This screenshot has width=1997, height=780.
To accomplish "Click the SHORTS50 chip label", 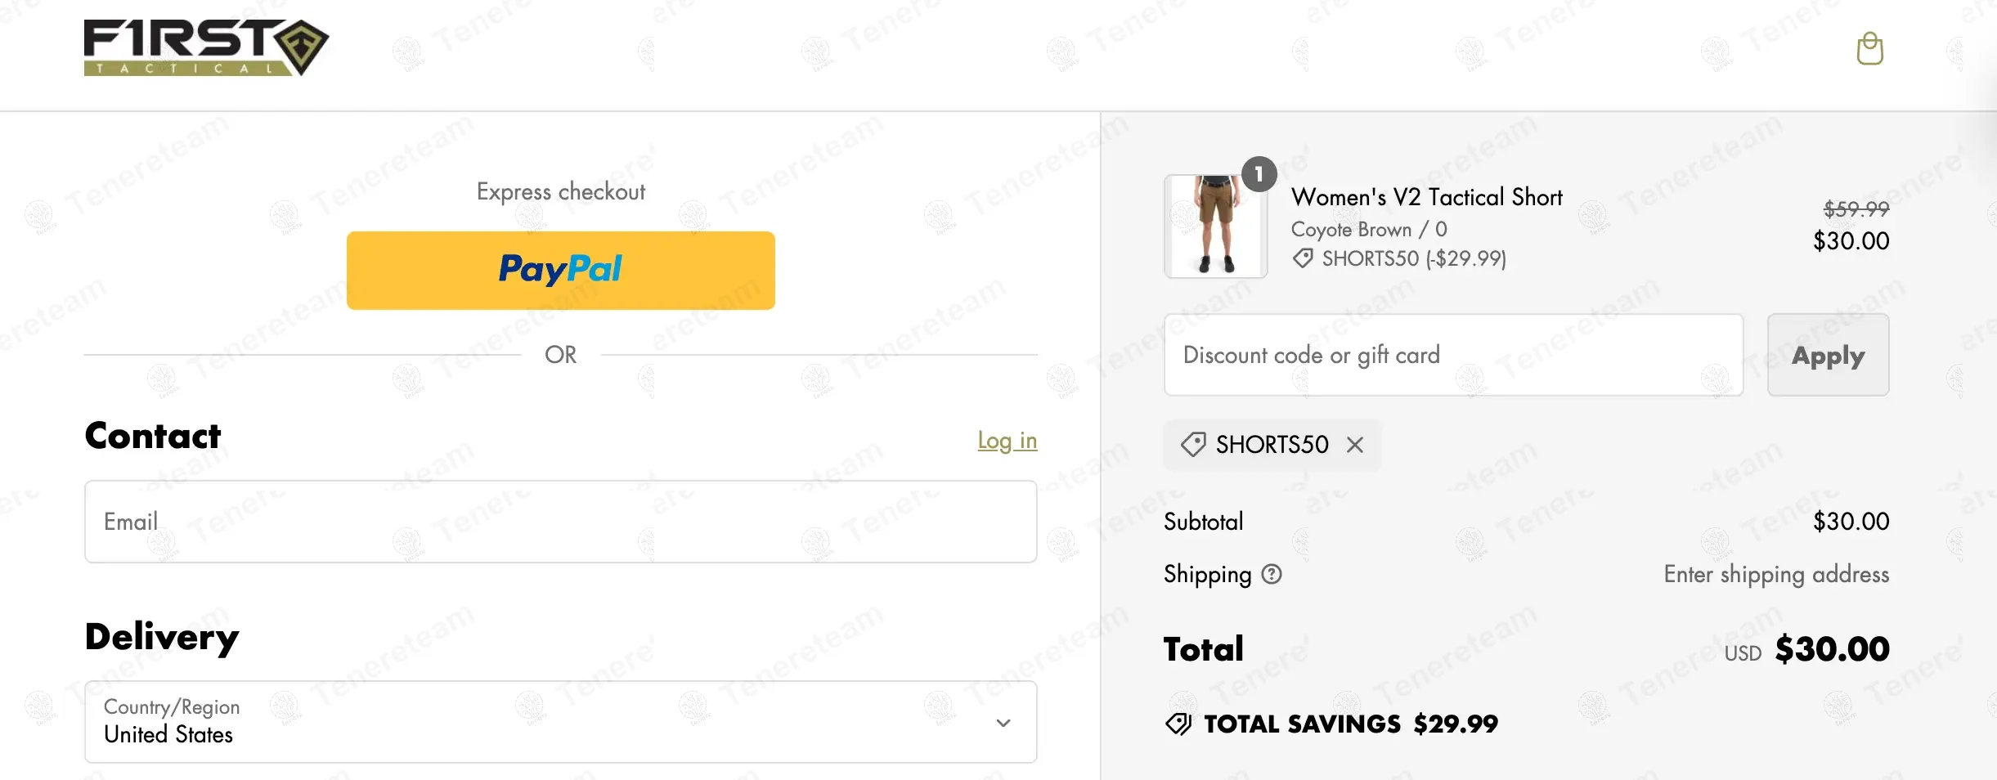I will [1272, 445].
